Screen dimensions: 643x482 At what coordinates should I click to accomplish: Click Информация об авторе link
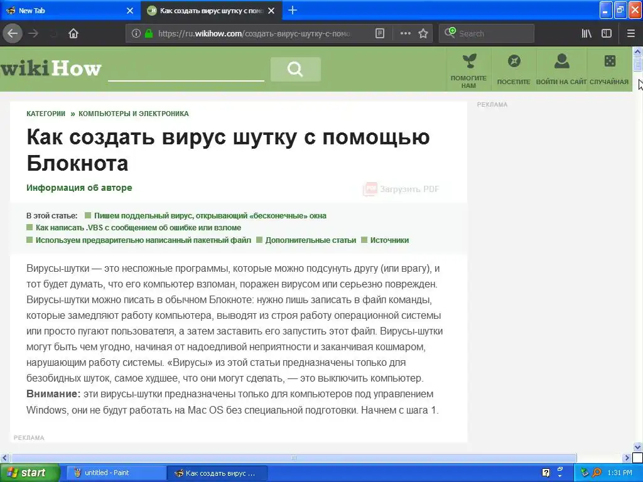tap(79, 188)
